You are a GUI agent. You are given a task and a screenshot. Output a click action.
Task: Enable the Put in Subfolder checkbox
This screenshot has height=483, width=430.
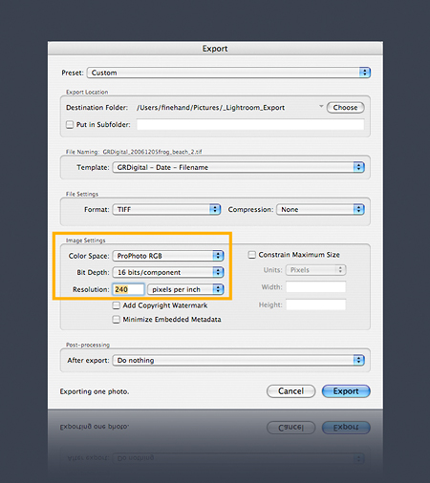(x=70, y=124)
